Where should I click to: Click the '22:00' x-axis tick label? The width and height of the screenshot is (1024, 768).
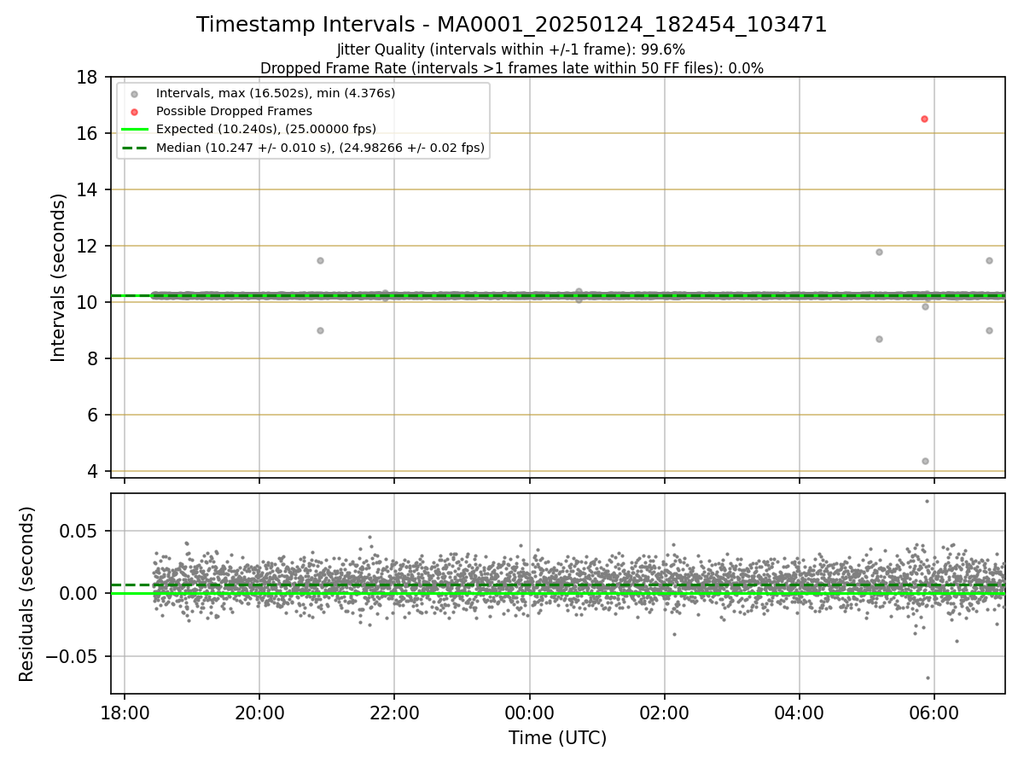(x=394, y=712)
